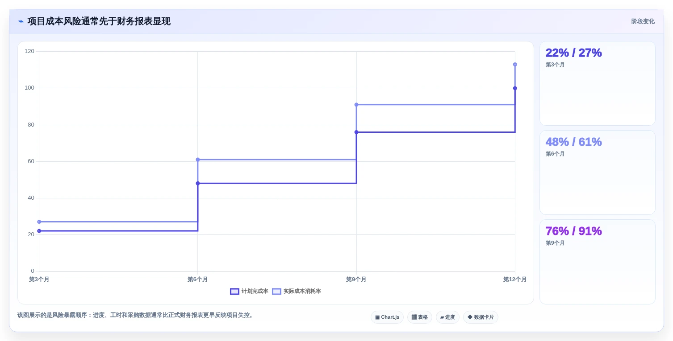This screenshot has height=341, width=673.
Task: Click the 计划完成率 legend label
Action: pos(255,292)
